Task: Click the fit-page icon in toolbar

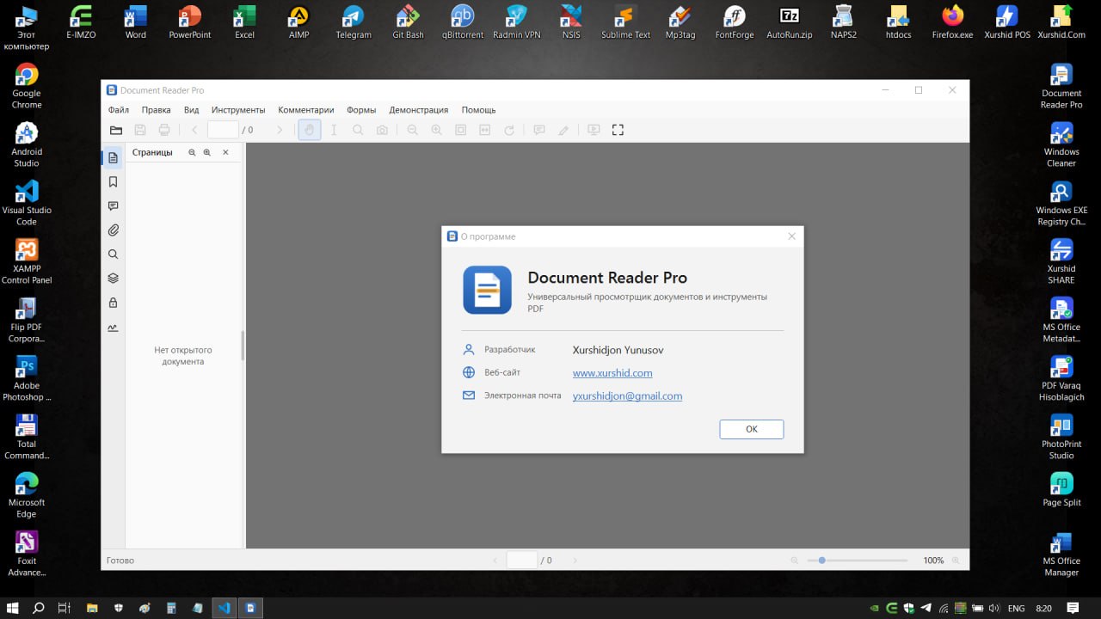Action: 461,130
